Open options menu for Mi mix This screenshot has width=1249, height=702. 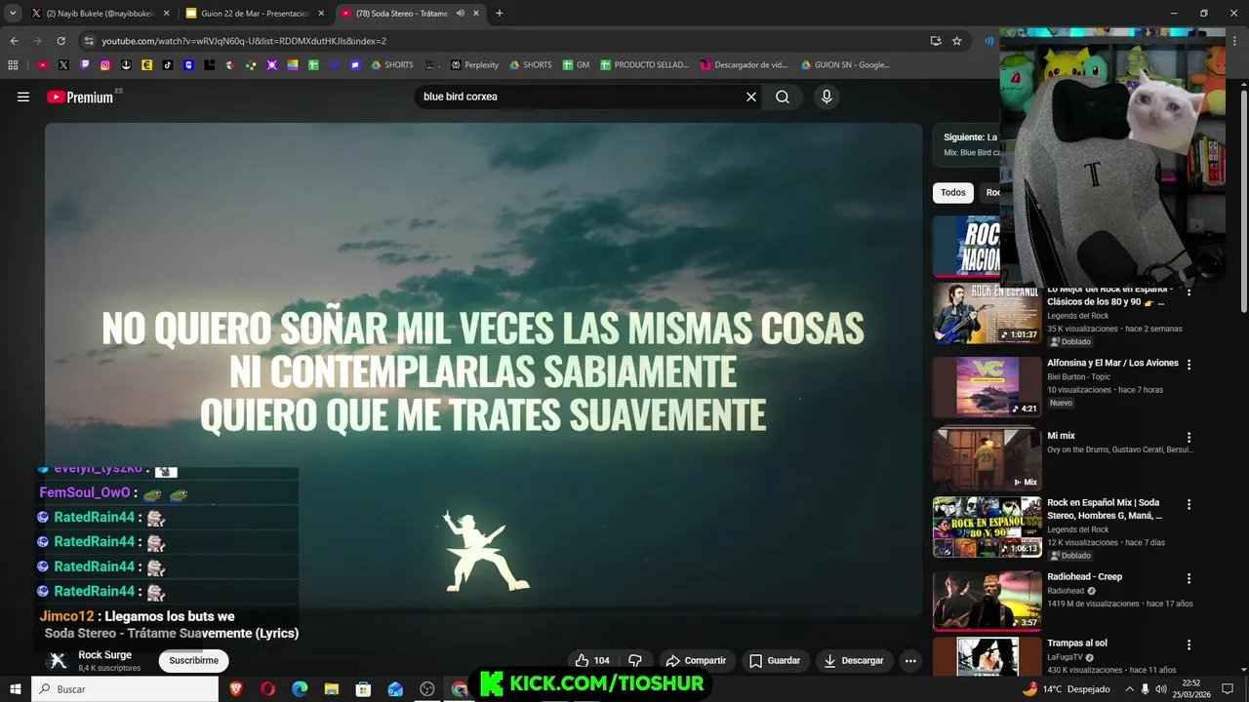[1189, 438]
